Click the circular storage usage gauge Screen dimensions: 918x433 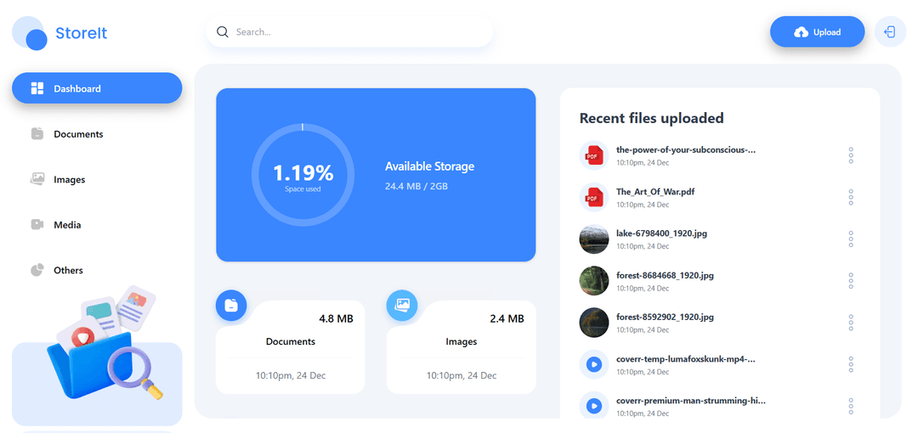(303, 174)
